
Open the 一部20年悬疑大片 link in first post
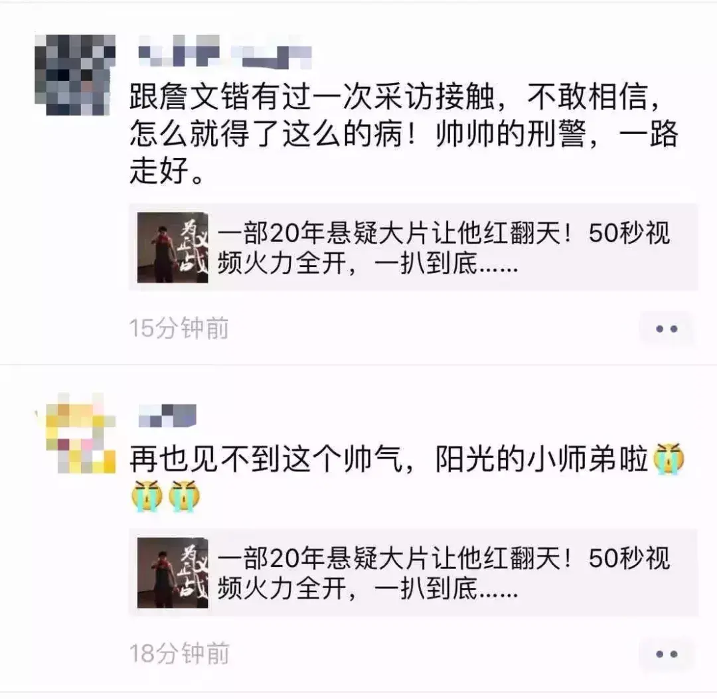(x=414, y=248)
